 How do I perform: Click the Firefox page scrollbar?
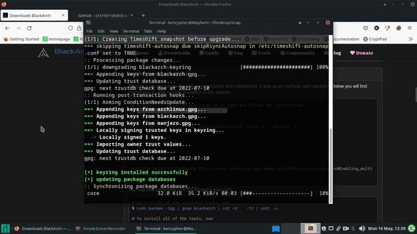416,94
